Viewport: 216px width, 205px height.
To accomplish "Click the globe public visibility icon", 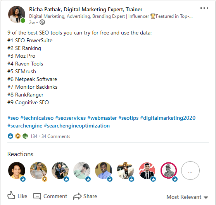I will pyautogui.click(x=42, y=22).
